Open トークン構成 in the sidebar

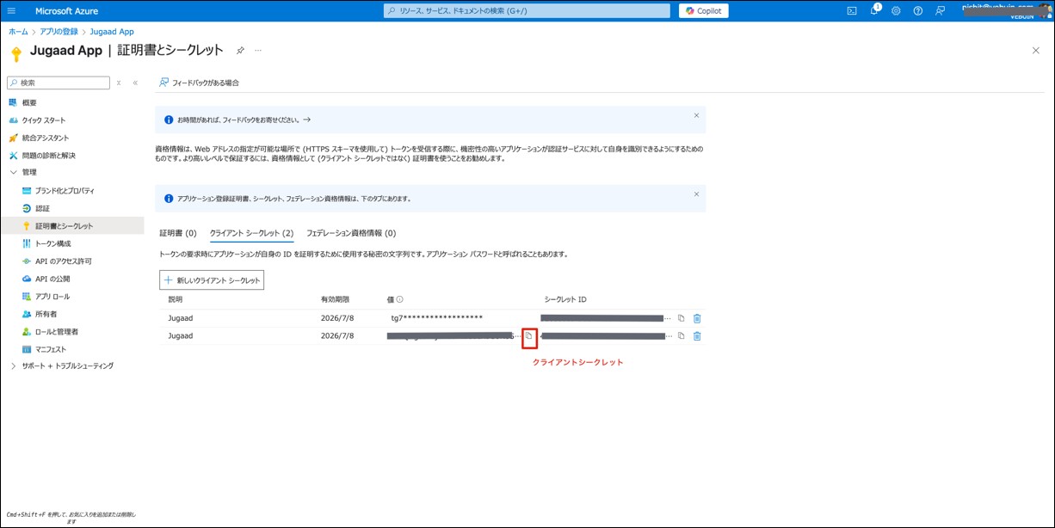click(52, 243)
